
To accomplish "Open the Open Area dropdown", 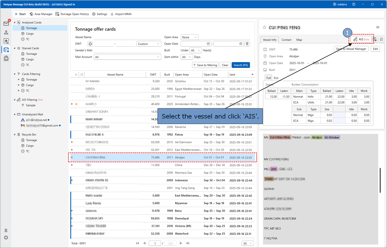I will (189, 37).
